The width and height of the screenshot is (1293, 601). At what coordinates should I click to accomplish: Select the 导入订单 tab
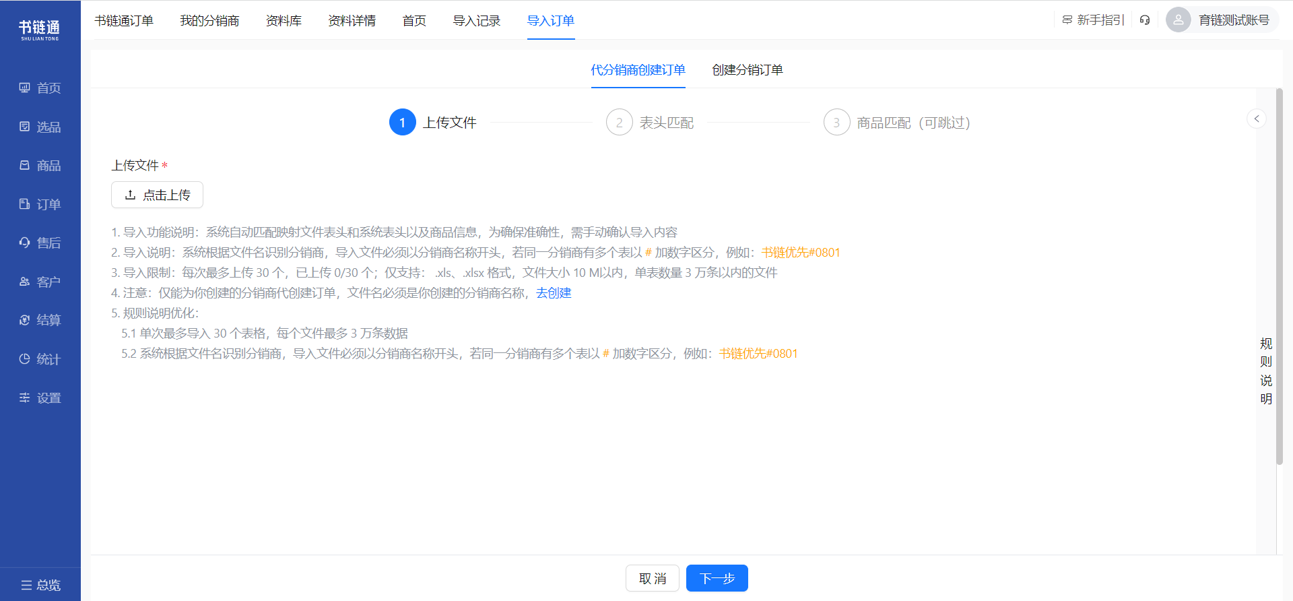coord(551,21)
